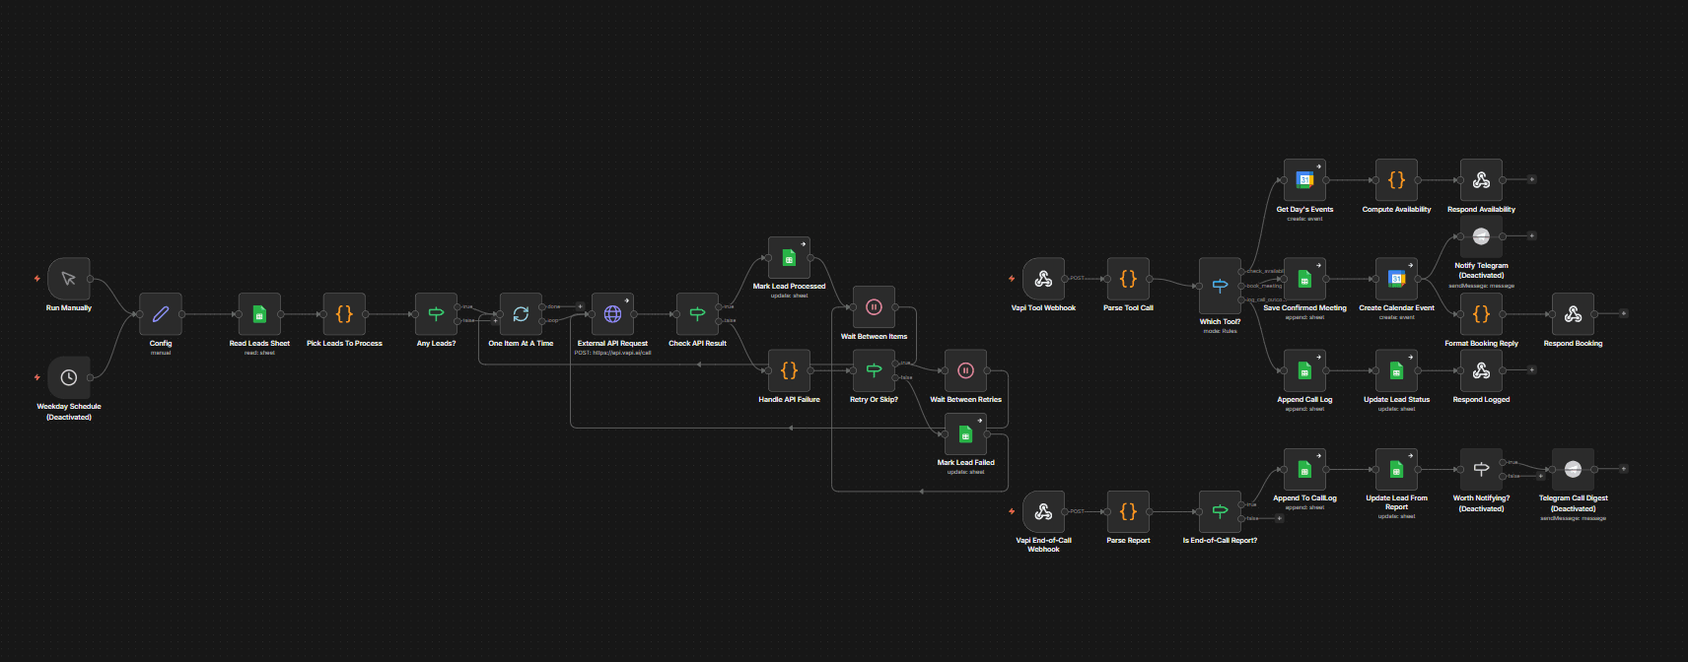Open the Append To CallLog node
This screenshot has width=1688, height=662.
1304,469
